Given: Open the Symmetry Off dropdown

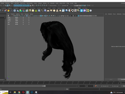Looking at the screenshot, I should pyautogui.click(x=65, y=5).
